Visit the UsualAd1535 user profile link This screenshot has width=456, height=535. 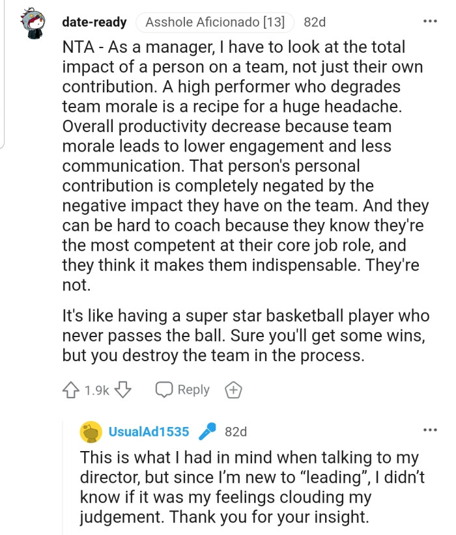(x=149, y=432)
